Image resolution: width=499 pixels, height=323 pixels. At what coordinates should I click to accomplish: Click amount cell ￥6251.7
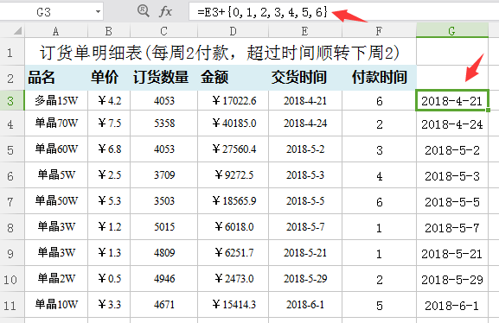tap(233, 253)
